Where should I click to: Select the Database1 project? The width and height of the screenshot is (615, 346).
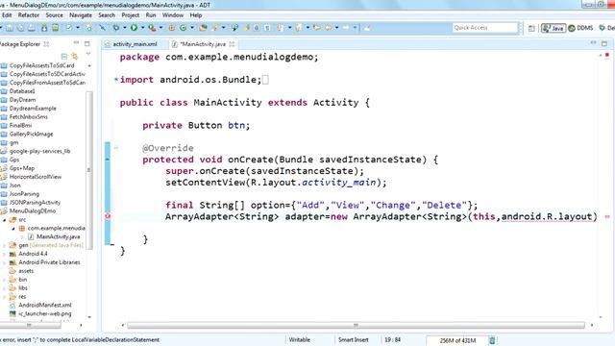click(22, 91)
